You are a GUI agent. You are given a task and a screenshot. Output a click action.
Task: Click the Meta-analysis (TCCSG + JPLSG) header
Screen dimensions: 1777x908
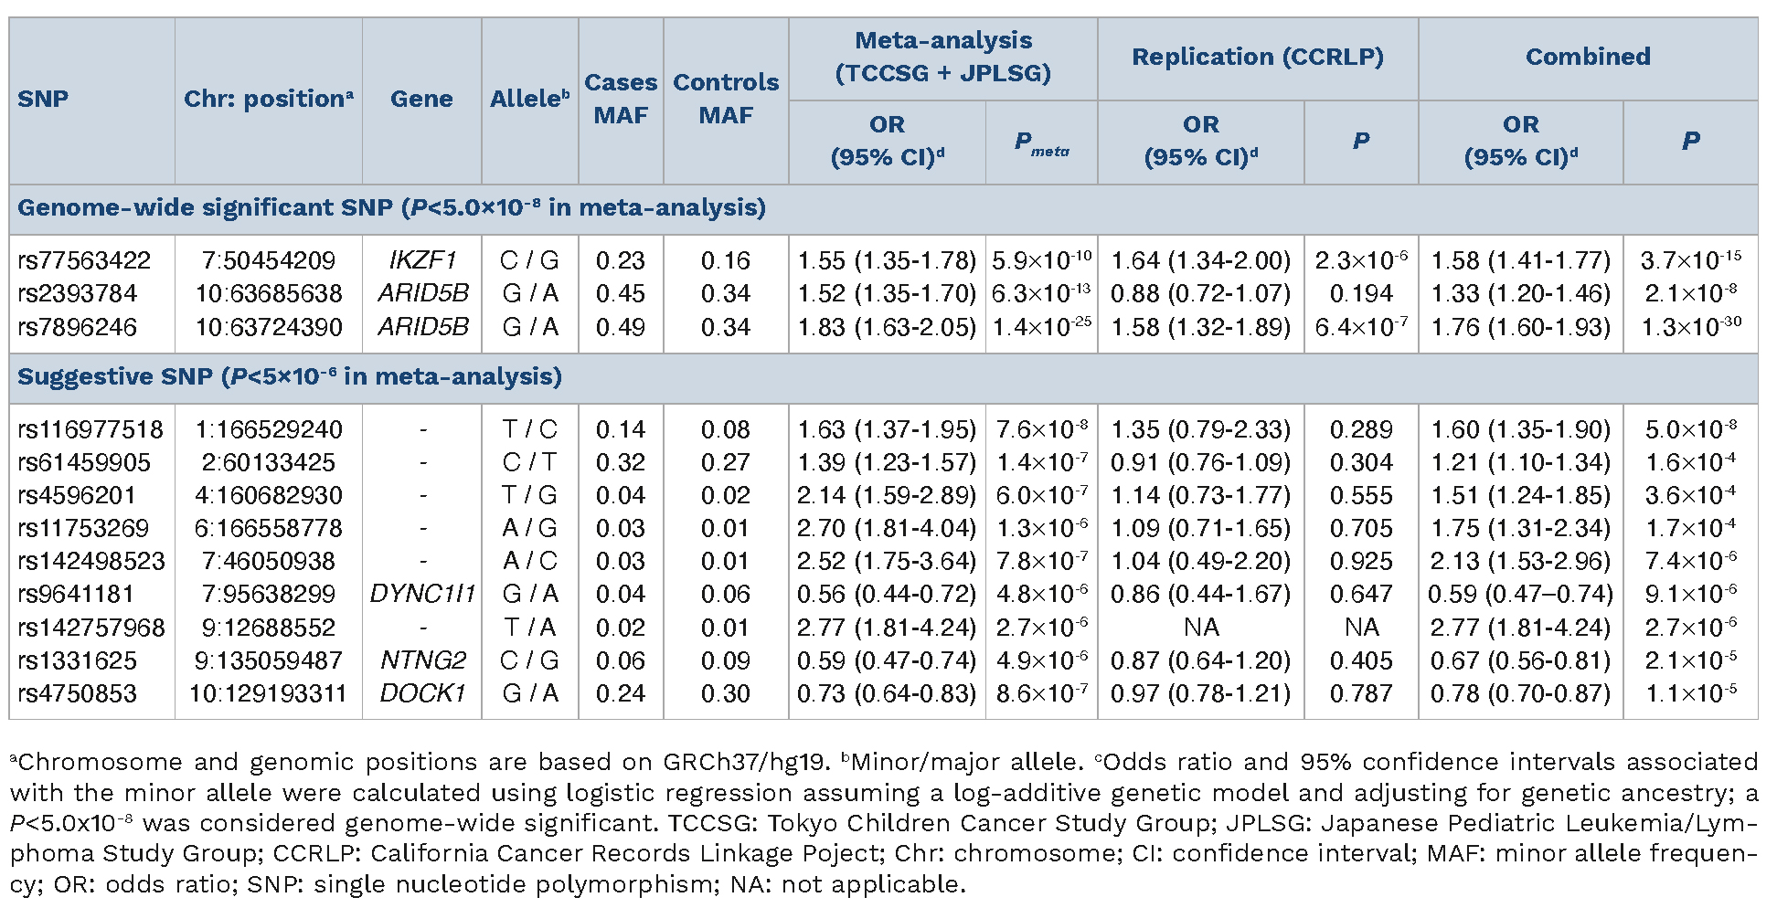click(x=942, y=57)
